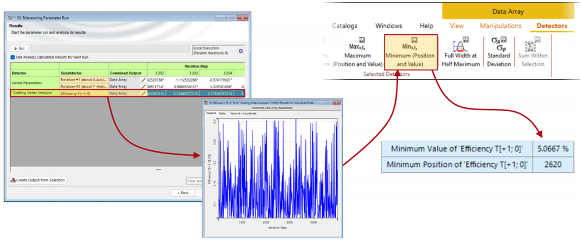
Task: Open the Help menu
Action: (426, 26)
